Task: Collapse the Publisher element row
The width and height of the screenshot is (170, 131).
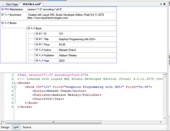Action: [37, 55]
